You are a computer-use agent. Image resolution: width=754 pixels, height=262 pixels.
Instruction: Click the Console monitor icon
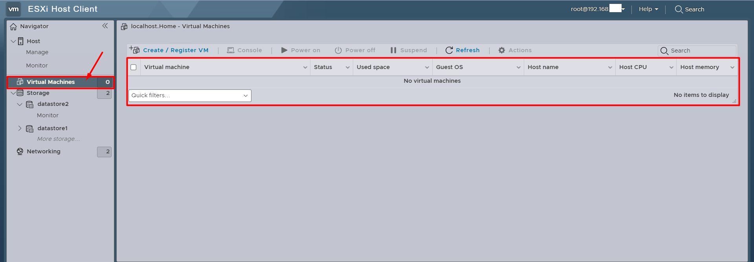coord(231,50)
